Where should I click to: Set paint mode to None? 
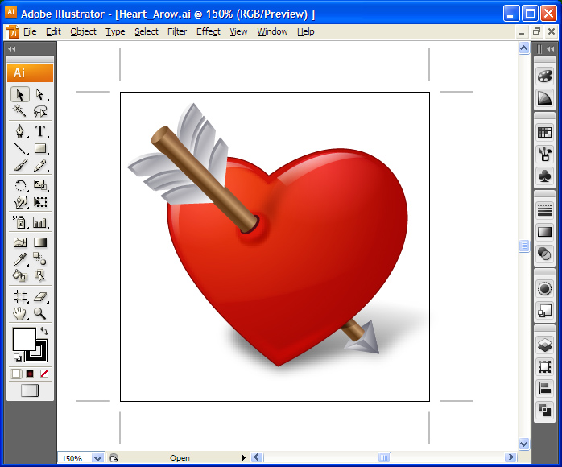click(x=44, y=374)
